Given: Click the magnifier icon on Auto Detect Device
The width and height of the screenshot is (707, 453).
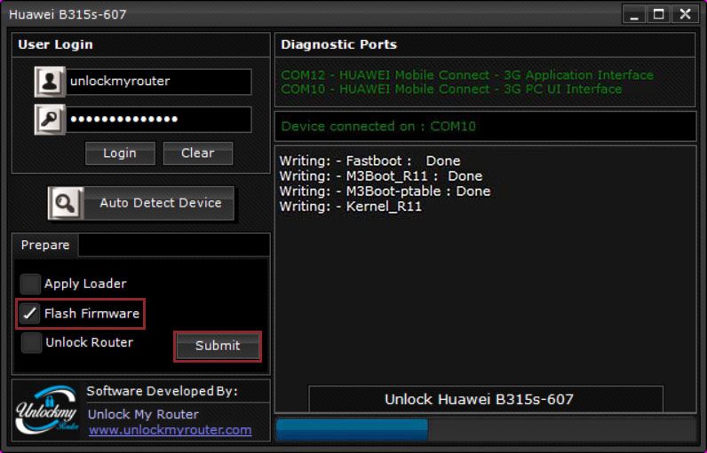Looking at the screenshot, I should pos(66,203).
